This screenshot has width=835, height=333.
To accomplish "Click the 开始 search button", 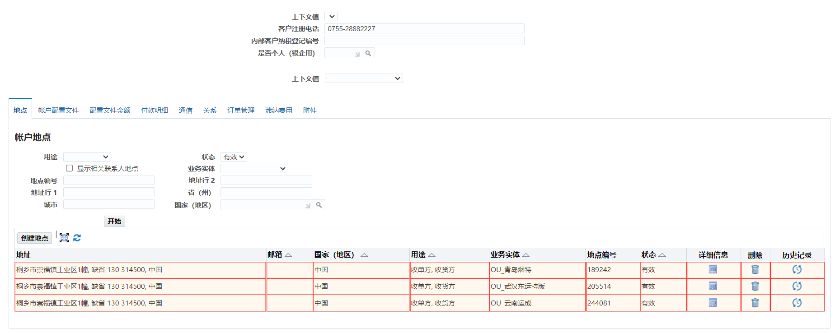I will 114,222.
